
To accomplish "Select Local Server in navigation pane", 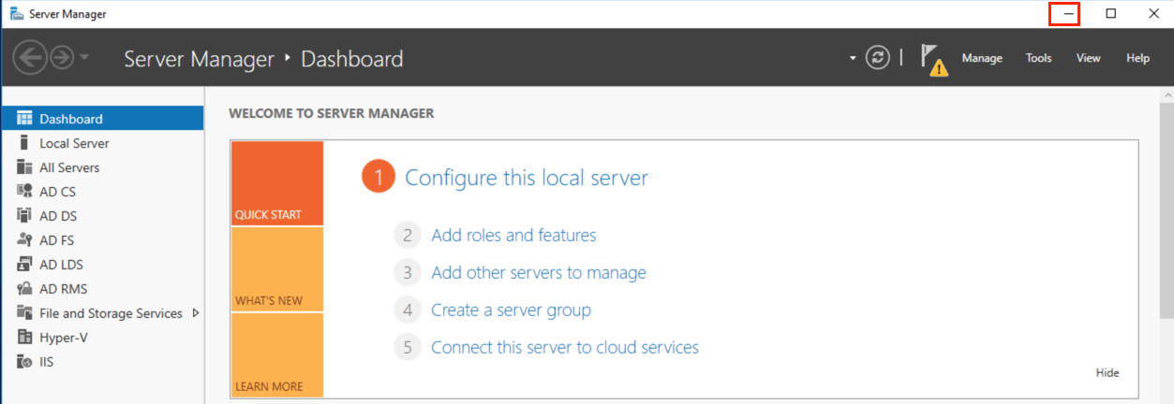I will pyautogui.click(x=103, y=143).
